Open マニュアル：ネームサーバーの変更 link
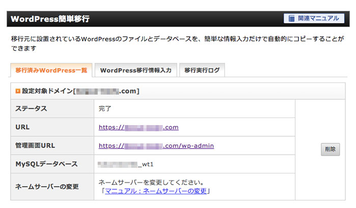This screenshot has height=208, width=356. pyautogui.click(x=156, y=191)
